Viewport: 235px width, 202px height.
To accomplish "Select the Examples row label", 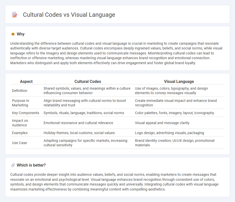I will (20, 133).
